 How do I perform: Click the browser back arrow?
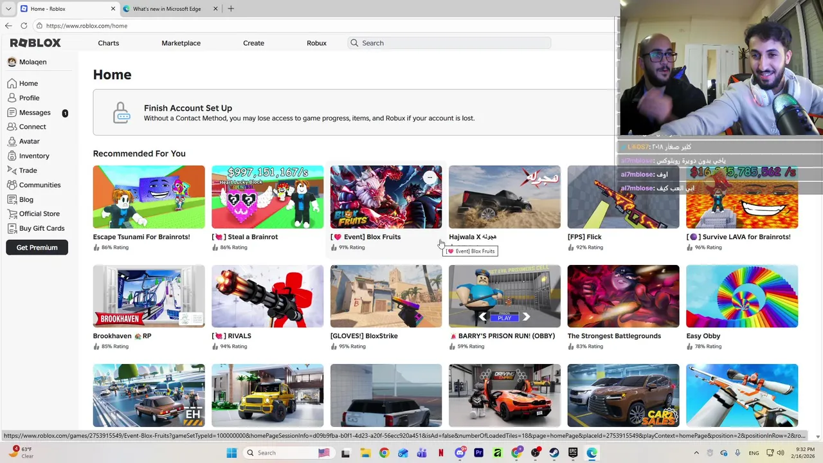tap(8, 26)
